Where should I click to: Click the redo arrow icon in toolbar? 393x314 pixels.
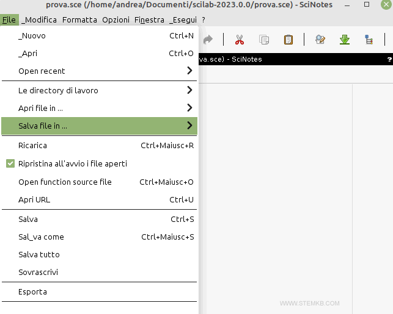[208, 40]
